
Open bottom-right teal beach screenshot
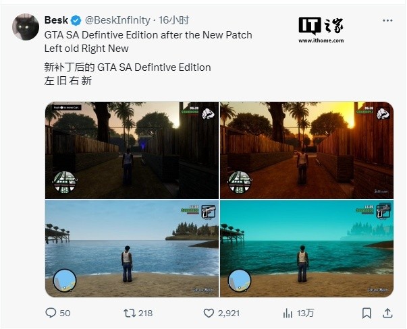tap(307, 249)
